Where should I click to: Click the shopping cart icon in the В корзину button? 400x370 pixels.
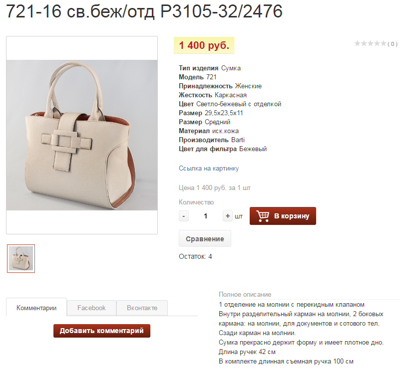263,216
